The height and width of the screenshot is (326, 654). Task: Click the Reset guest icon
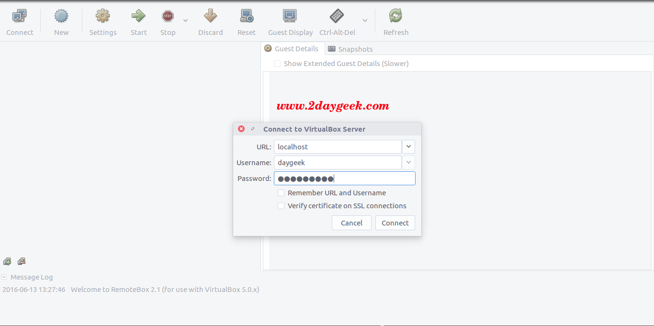[247, 17]
